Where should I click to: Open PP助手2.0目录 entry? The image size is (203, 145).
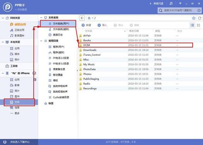click(58, 58)
